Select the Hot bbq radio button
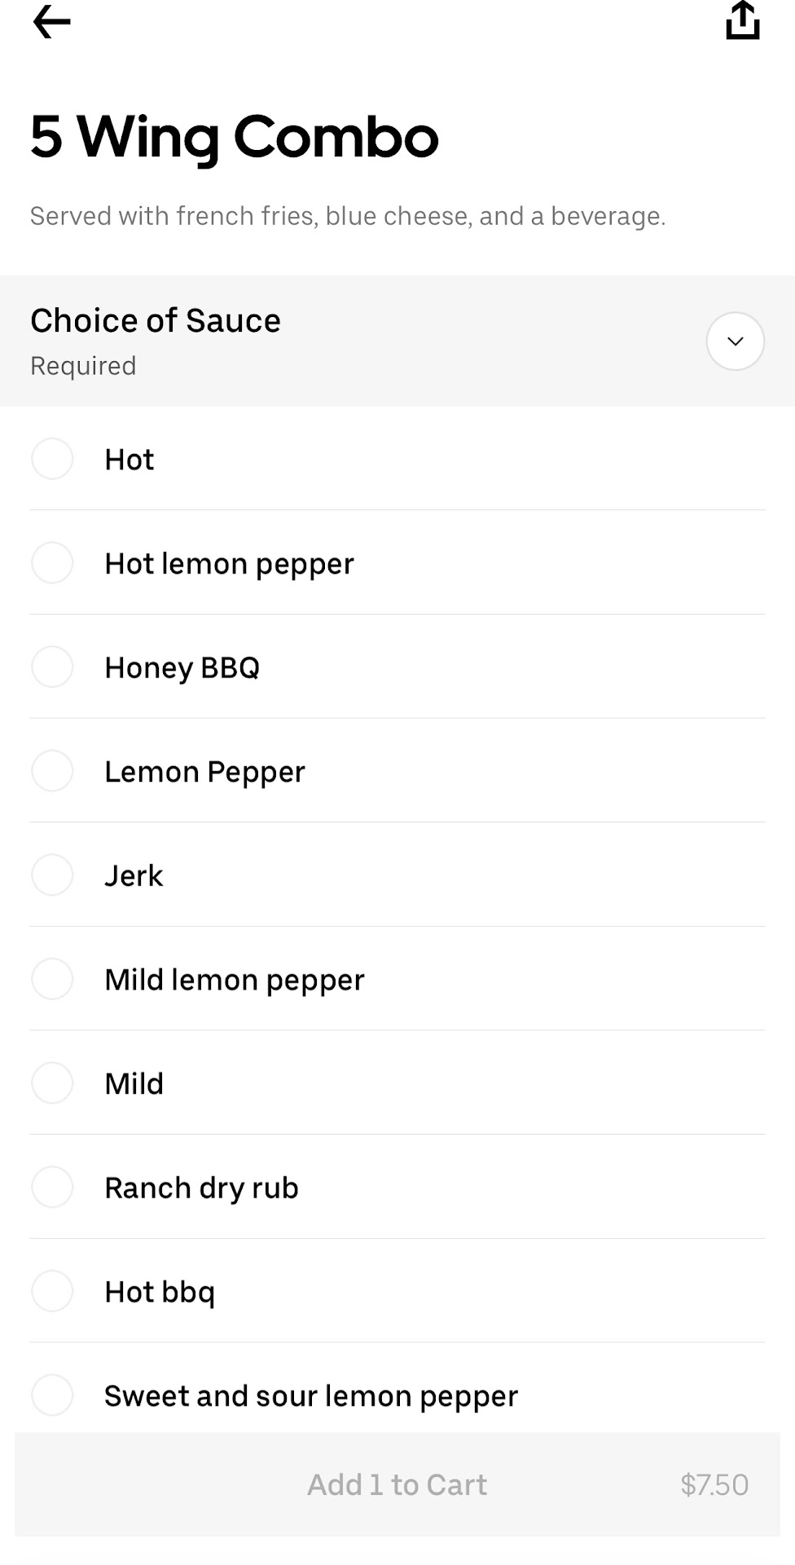 point(52,1291)
